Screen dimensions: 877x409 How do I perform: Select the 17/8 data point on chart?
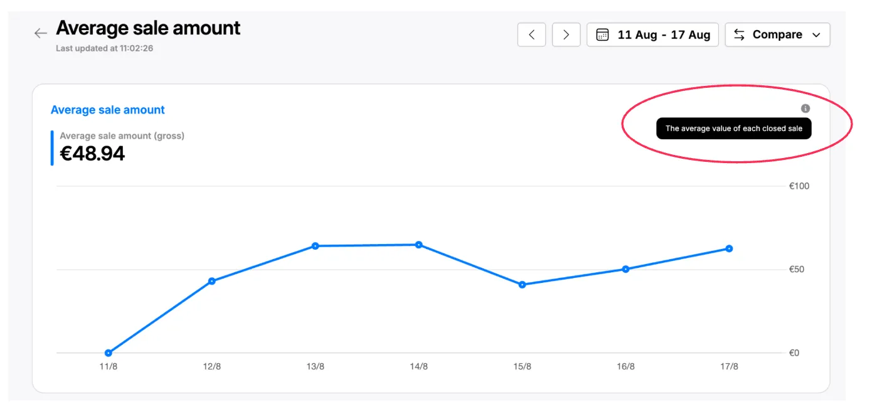click(729, 248)
